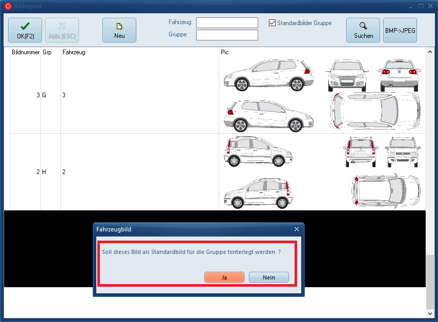Toggle the Standardbilder Gruppe checkbox
The image size is (438, 322).
273,23
